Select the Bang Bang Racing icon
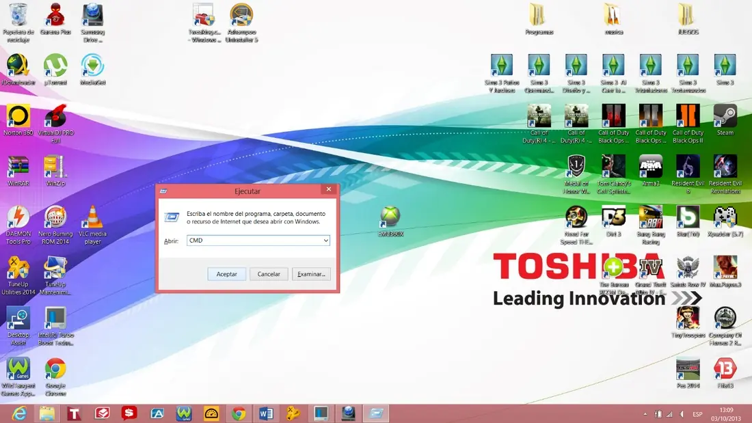 651,225
